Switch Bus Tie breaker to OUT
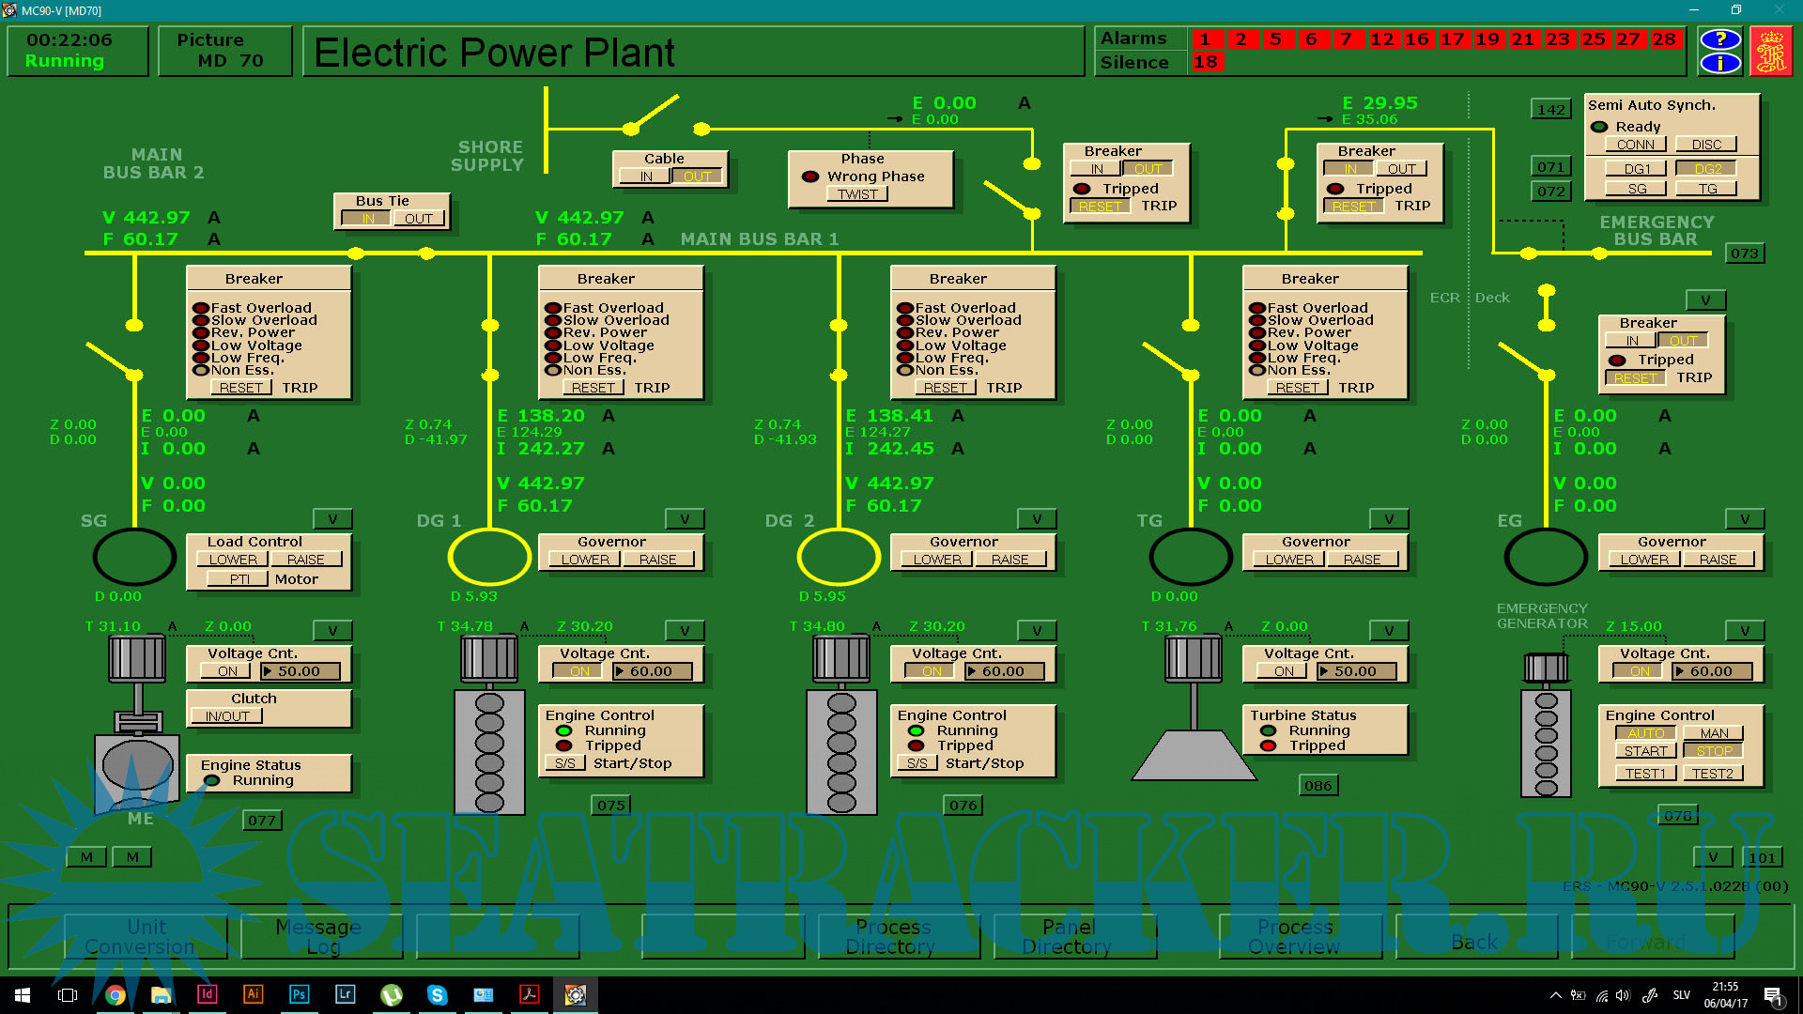 419,219
